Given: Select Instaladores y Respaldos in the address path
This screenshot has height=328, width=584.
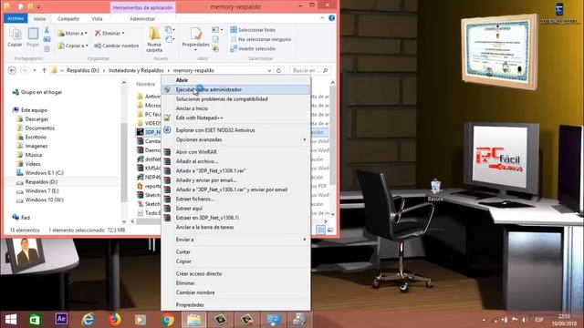Looking at the screenshot, I should click(x=136, y=70).
